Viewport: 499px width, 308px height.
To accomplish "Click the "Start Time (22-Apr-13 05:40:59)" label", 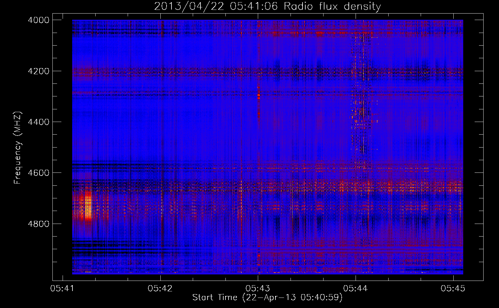I will [x=267, y=298].
